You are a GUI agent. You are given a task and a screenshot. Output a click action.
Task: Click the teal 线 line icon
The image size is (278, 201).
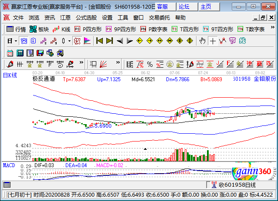pyautogui.click(x=242, y=41)
